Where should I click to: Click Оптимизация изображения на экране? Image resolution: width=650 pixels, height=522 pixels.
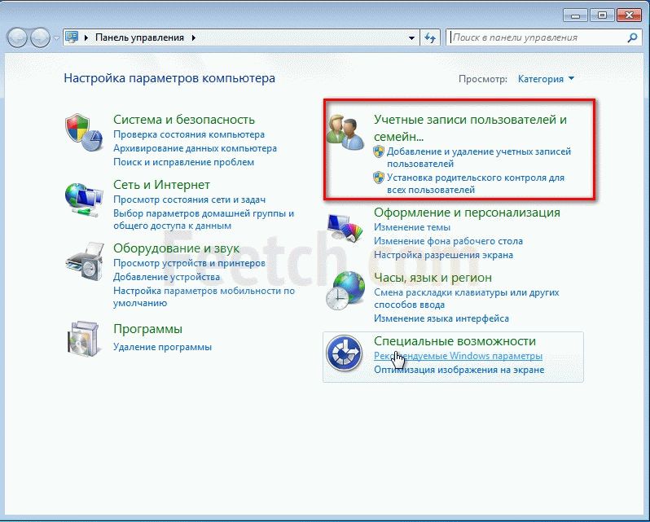[459, 370]
